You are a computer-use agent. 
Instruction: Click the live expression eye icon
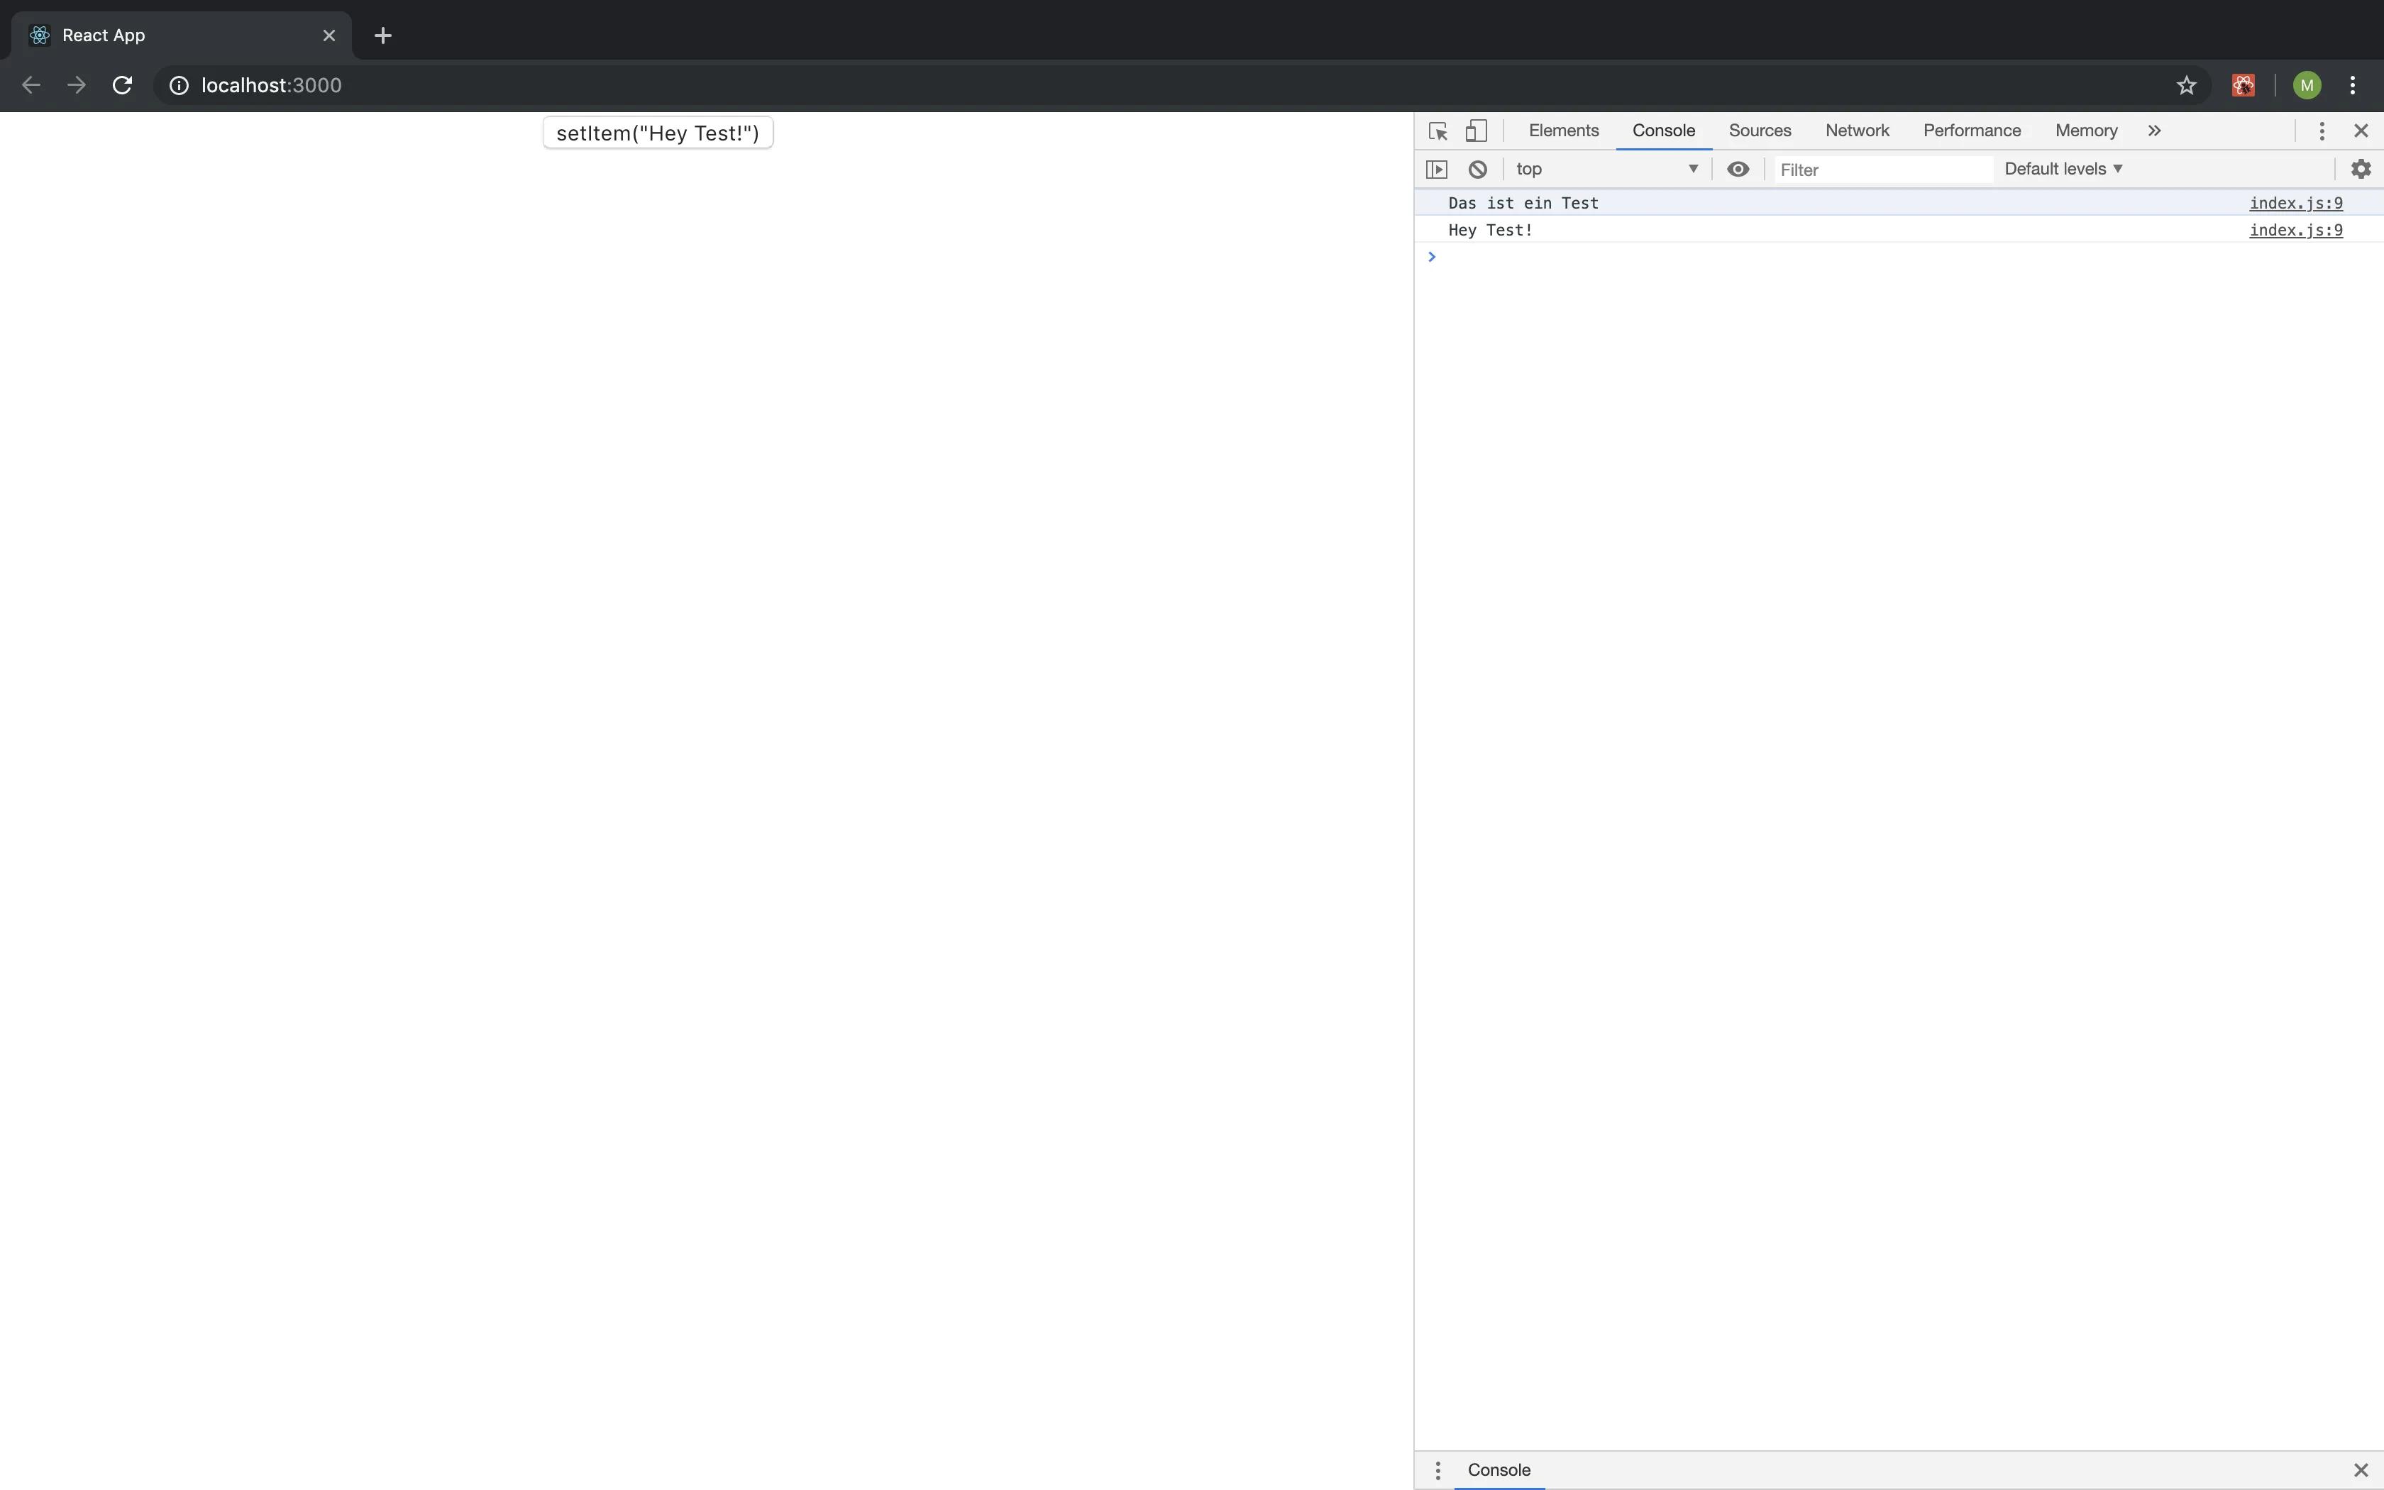[1738, 170]
